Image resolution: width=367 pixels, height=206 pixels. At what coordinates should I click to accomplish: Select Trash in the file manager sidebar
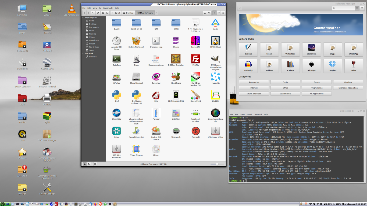pos(91,50)
